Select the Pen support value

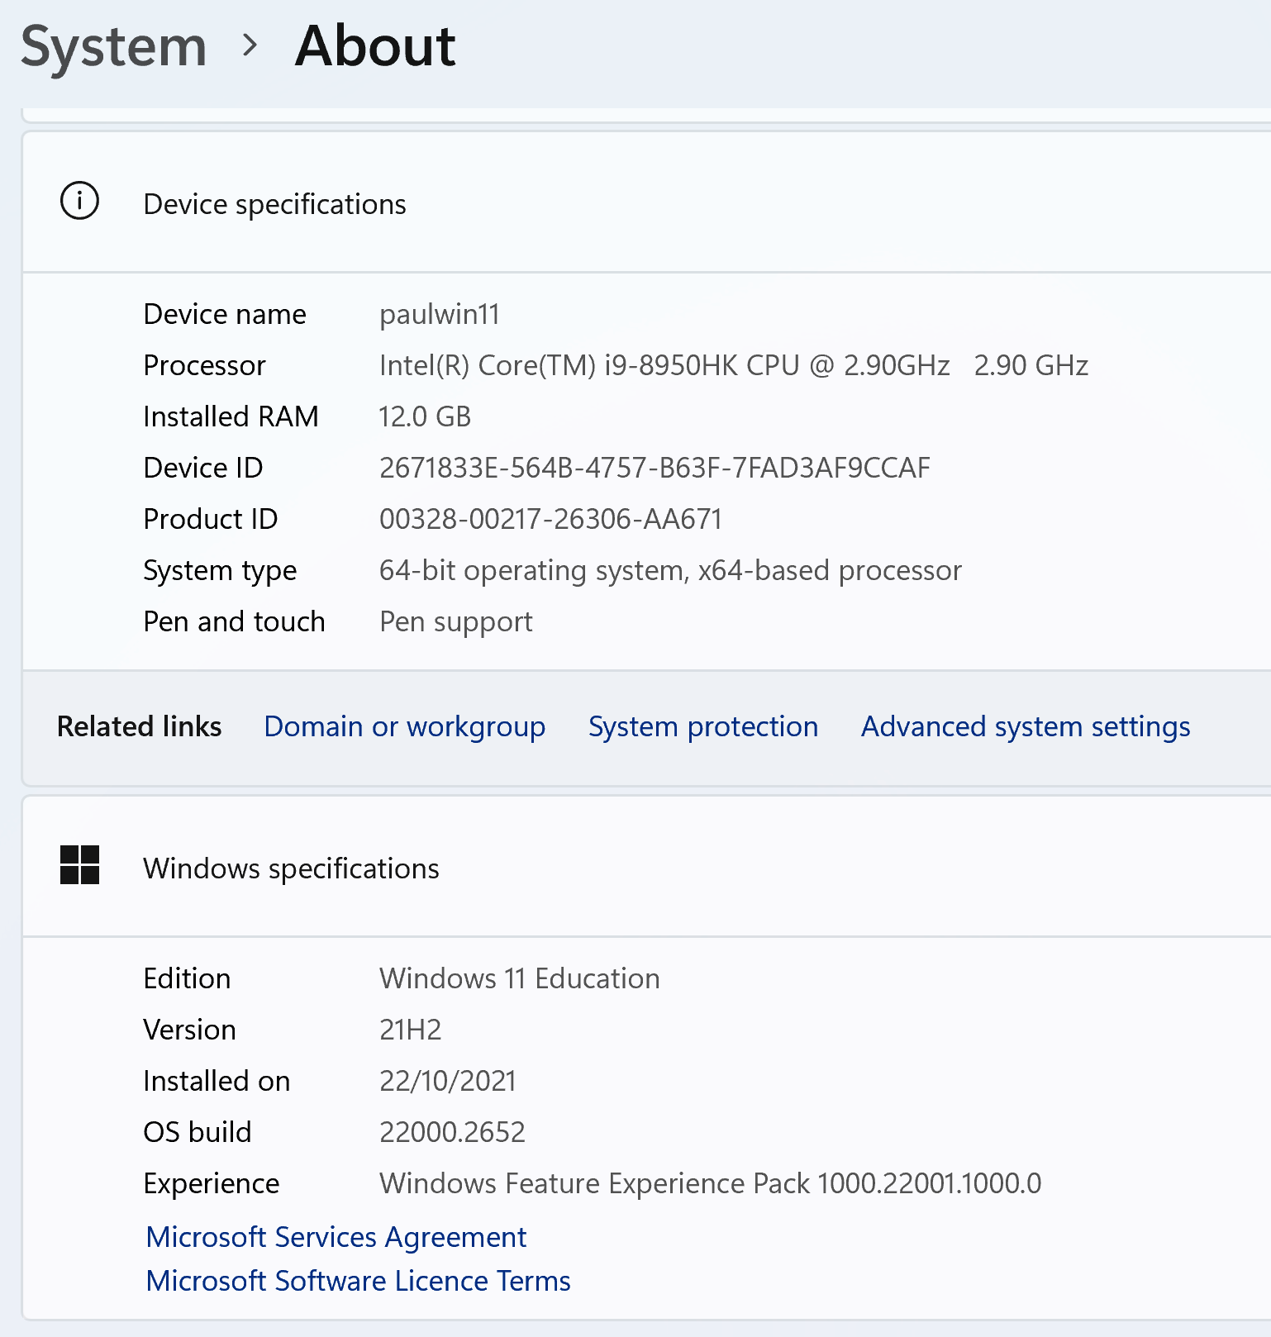pyautogui.click(x=456, y=622)
